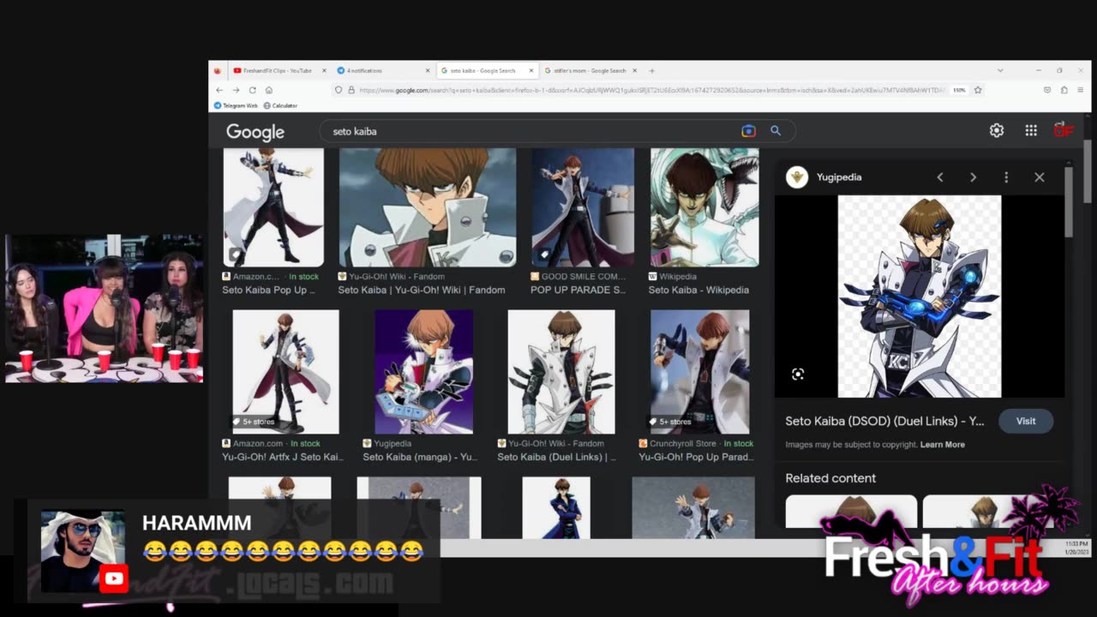Open the extensions icon in Firefox toolbar

pos(1064,90)
